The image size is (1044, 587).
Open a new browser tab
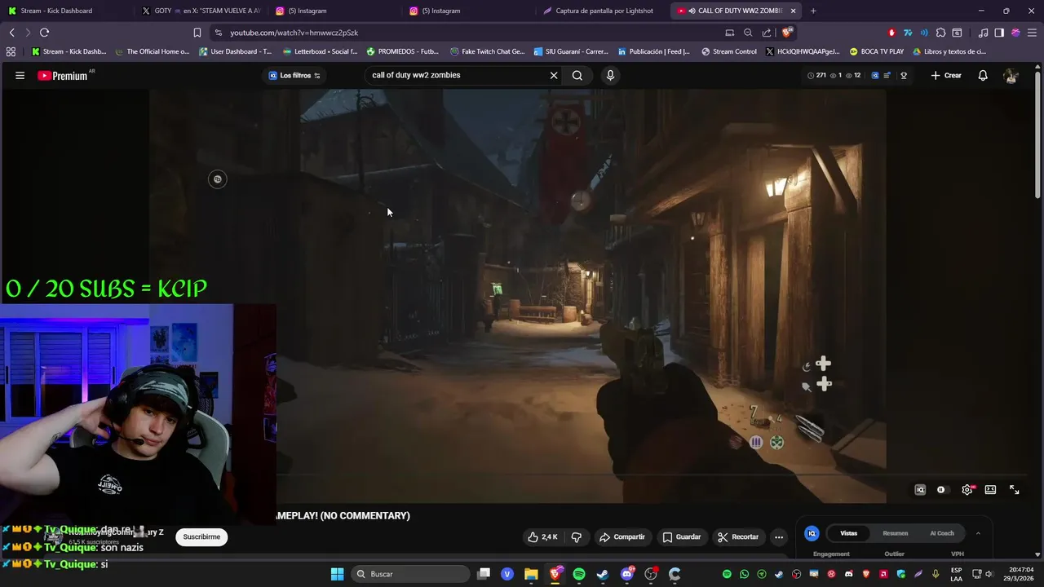[813, 11]
